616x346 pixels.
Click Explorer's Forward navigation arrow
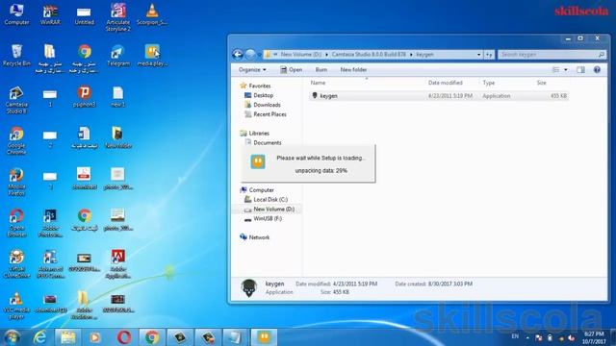point(250,54)
